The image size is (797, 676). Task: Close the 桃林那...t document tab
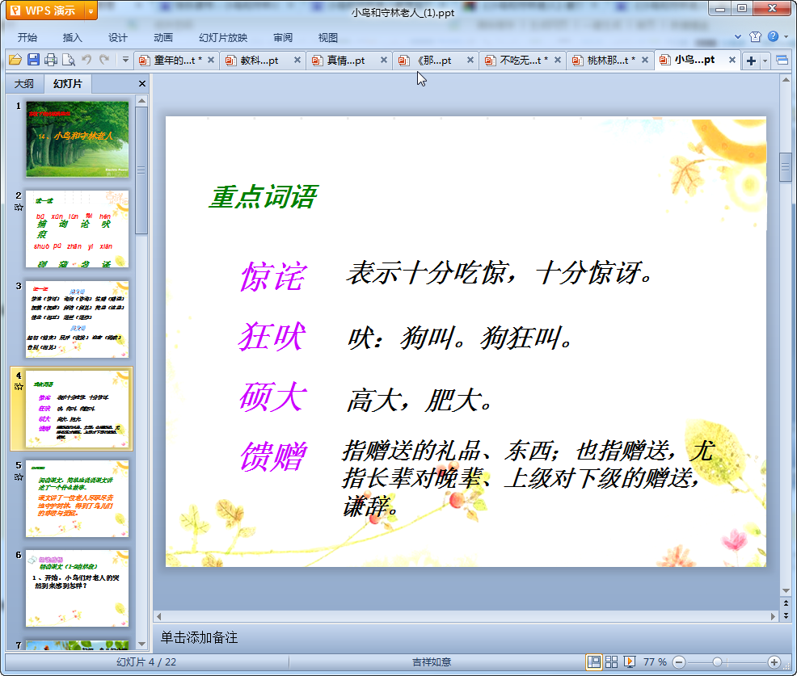(x=645, y=60)
